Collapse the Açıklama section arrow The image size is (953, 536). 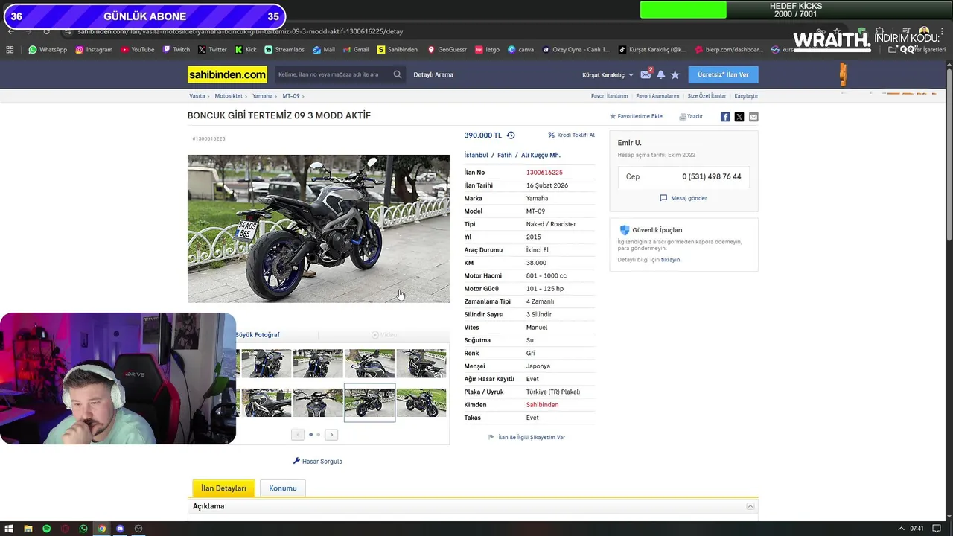(x=750, y=506)
